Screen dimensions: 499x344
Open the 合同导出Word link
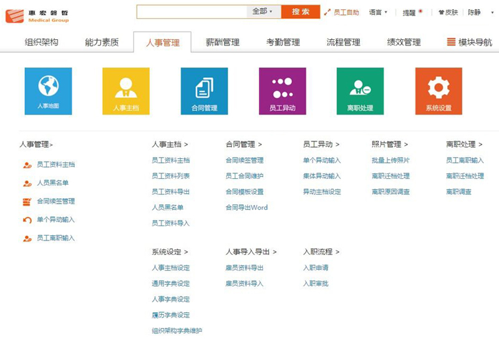point(246,208)
